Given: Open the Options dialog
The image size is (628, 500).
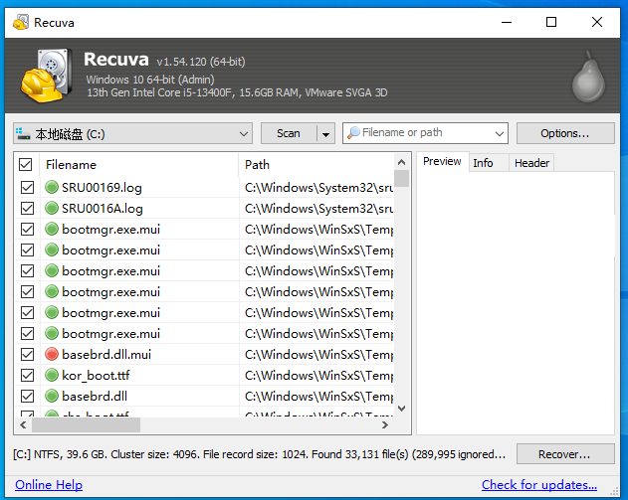Looking at the screenshot, I should click(565, 133).
